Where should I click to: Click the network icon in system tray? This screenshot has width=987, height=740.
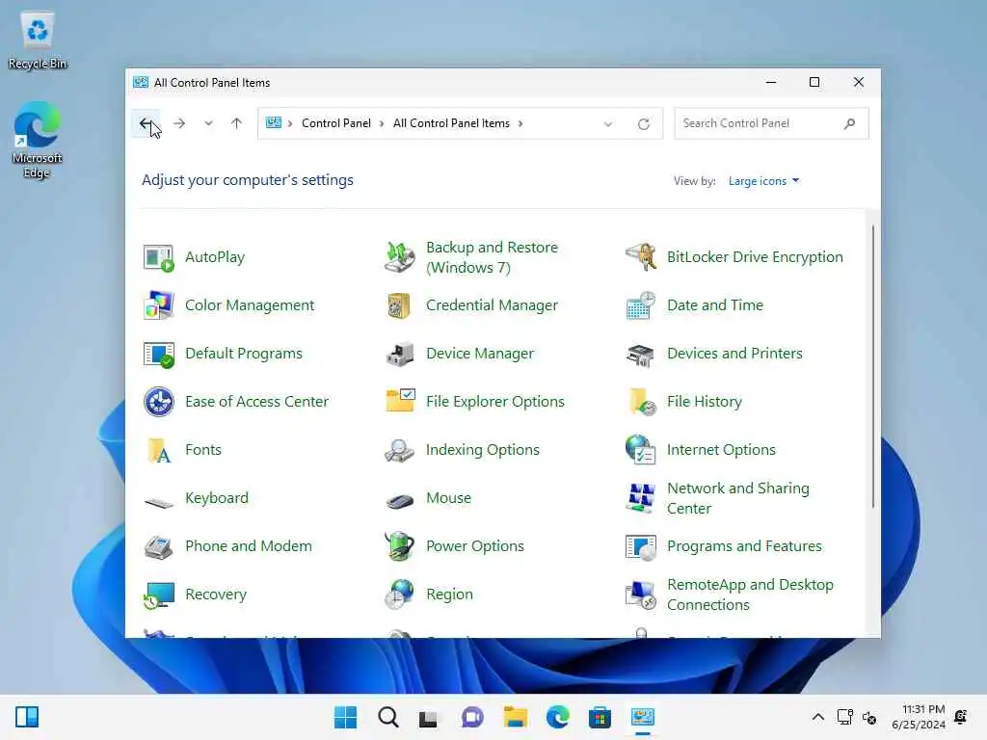pyautogui.click(x=844, y=717)
